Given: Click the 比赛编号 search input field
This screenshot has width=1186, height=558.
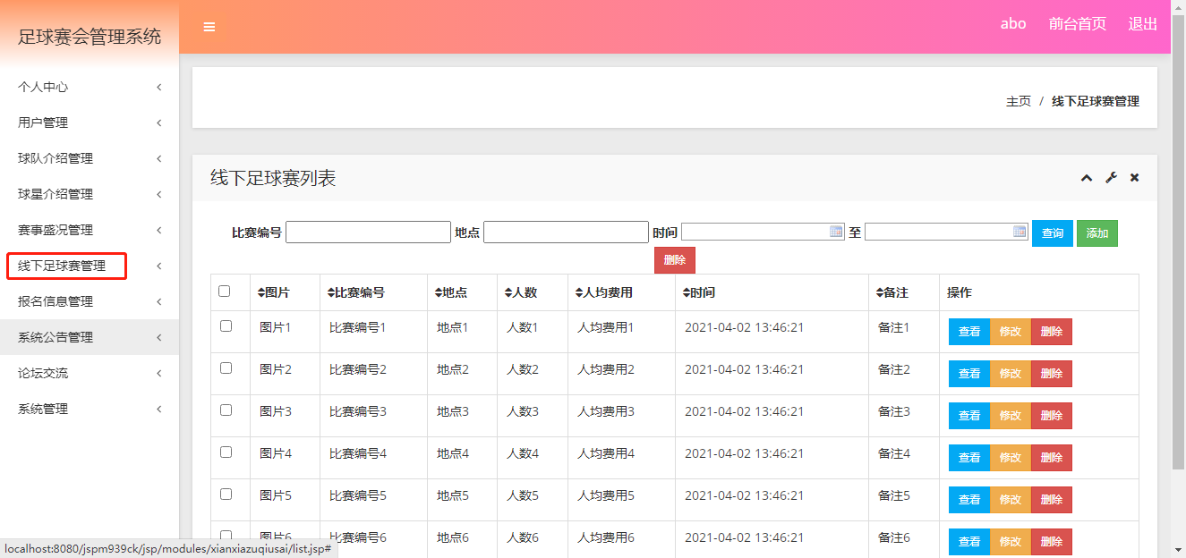Looking at the screenshot, I should 368,232.
